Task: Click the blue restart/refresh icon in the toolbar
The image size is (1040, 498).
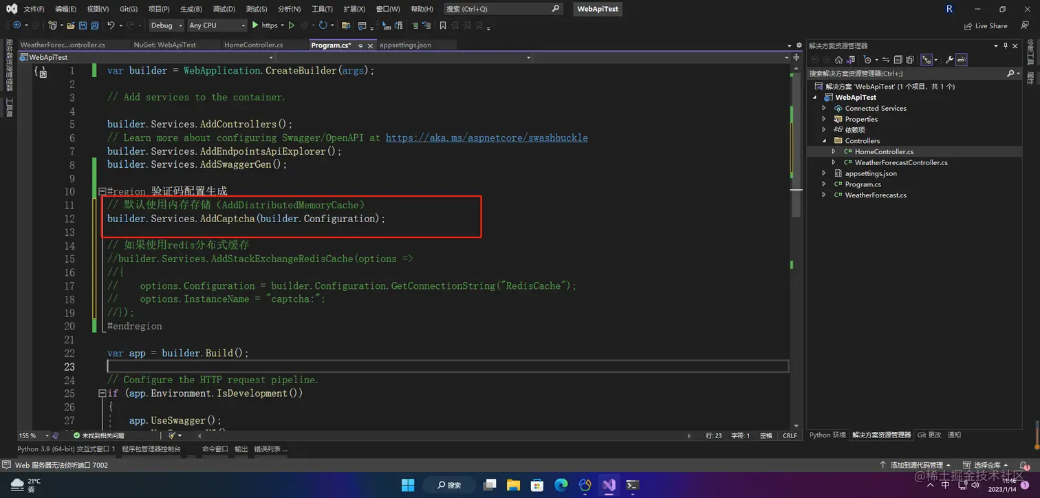Action: [323, 25]
